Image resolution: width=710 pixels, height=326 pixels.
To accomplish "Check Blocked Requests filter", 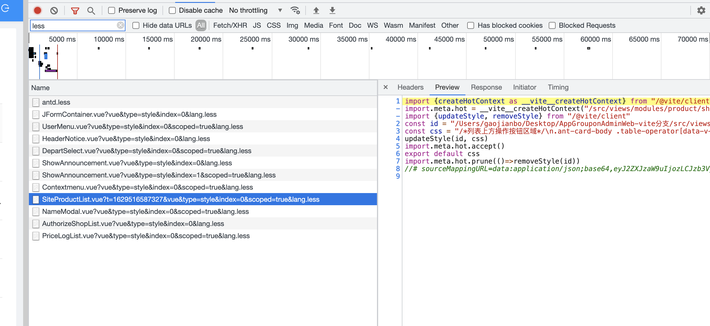I will tap(552, 25).
